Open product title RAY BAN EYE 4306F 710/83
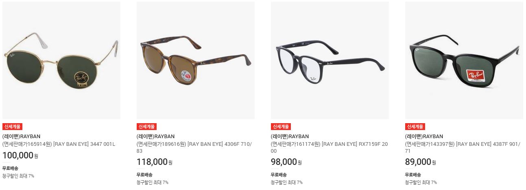Screen dimensions: 526x190 tap(194, 147)
